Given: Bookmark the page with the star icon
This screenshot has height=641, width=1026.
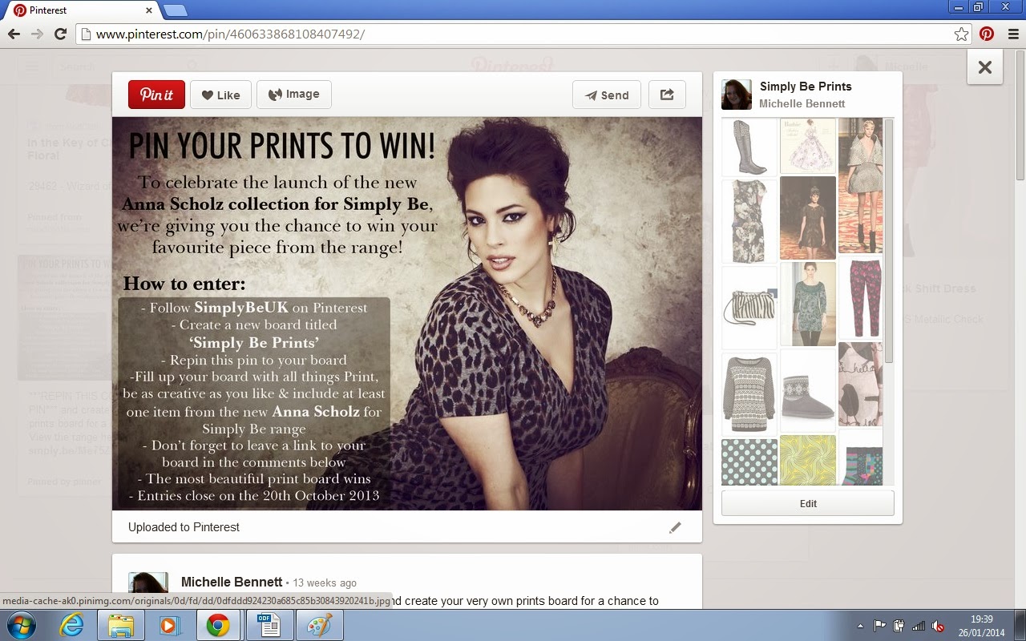Looking at the screenshot, I should pos(961,34).
